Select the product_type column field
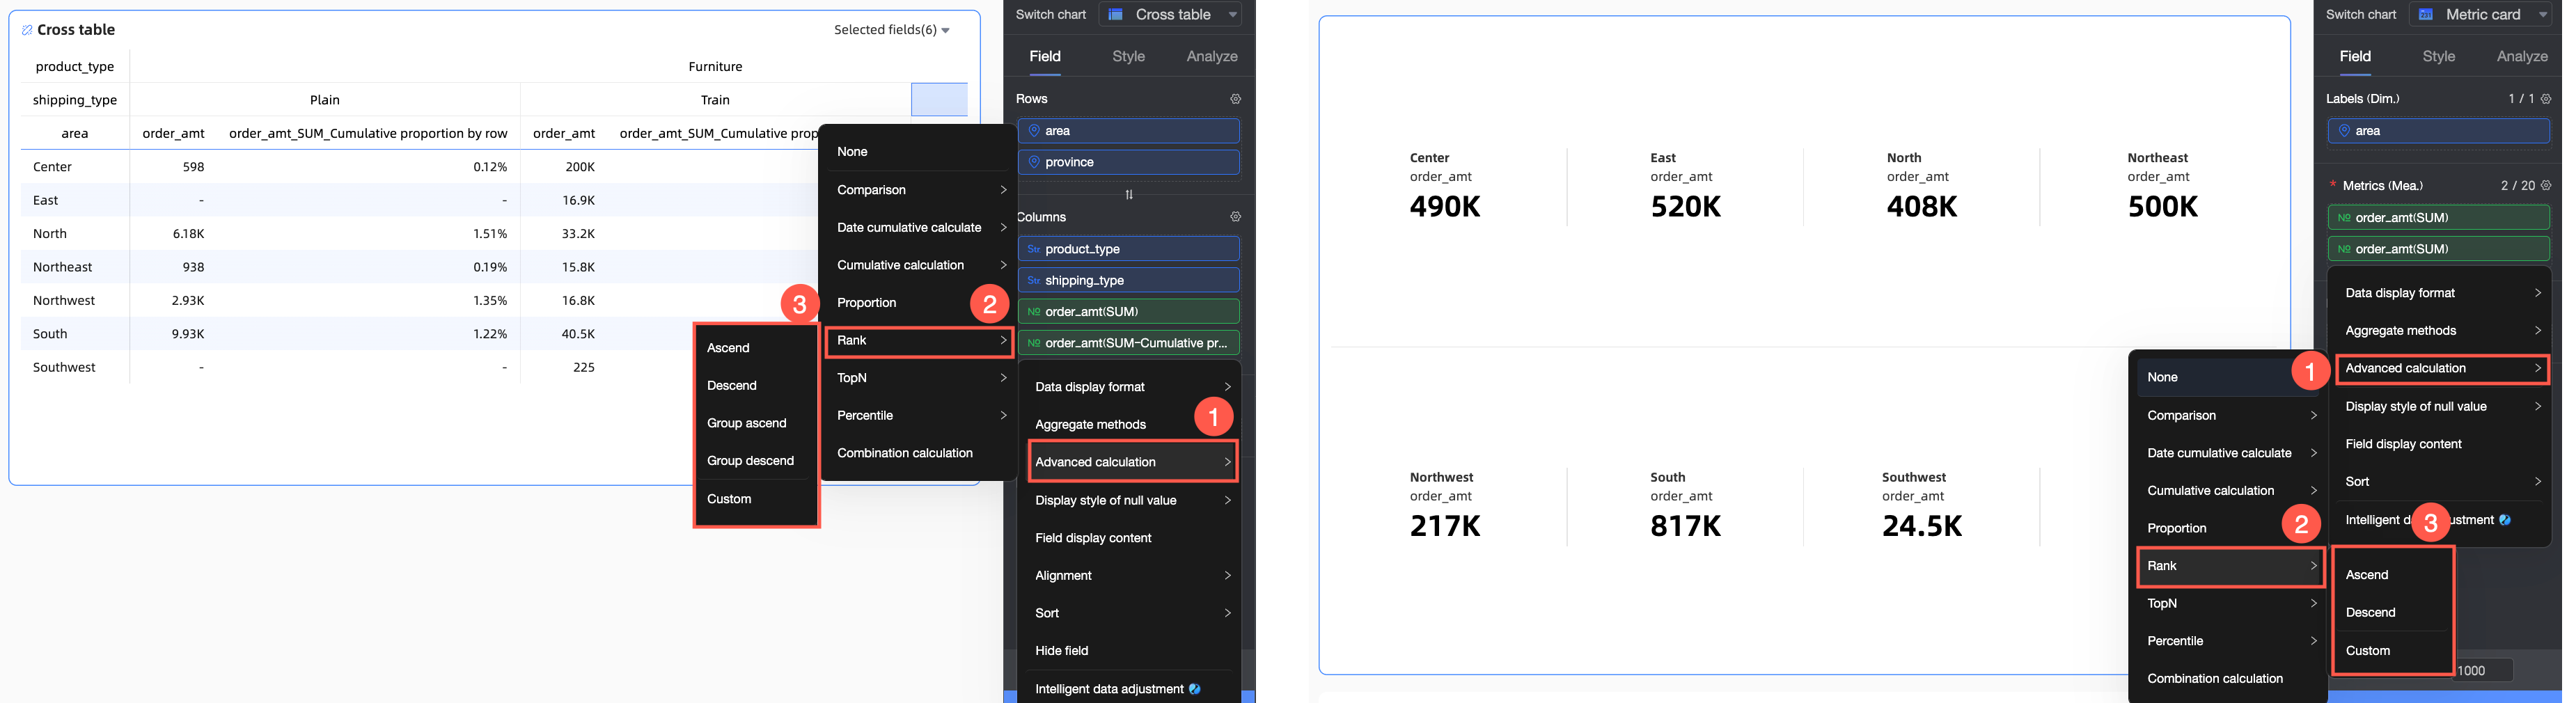Image resolution: width=2576 pixels, height=703 pixels. click(1129, 249)
